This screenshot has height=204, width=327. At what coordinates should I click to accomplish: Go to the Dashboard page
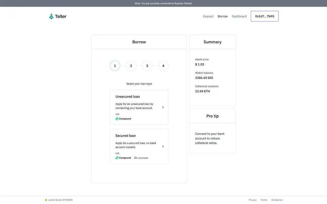239,16
